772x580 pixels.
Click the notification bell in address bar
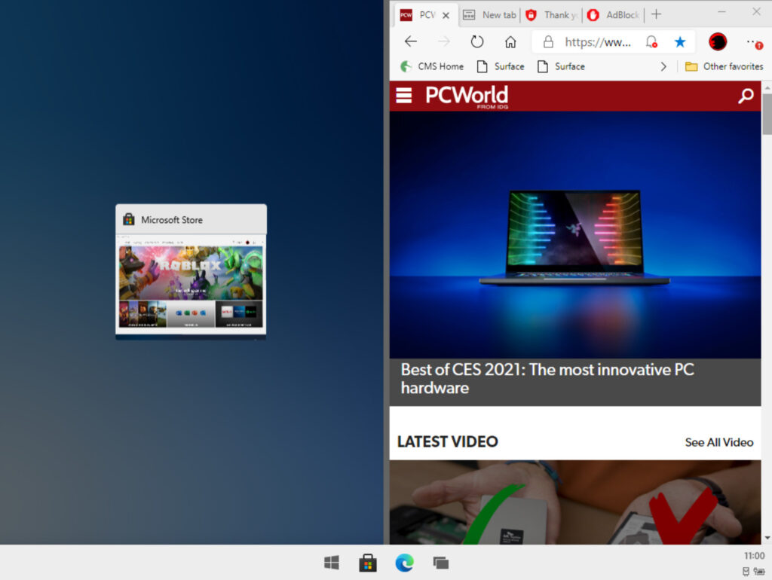pyautogui.click(x=651, y=42)
